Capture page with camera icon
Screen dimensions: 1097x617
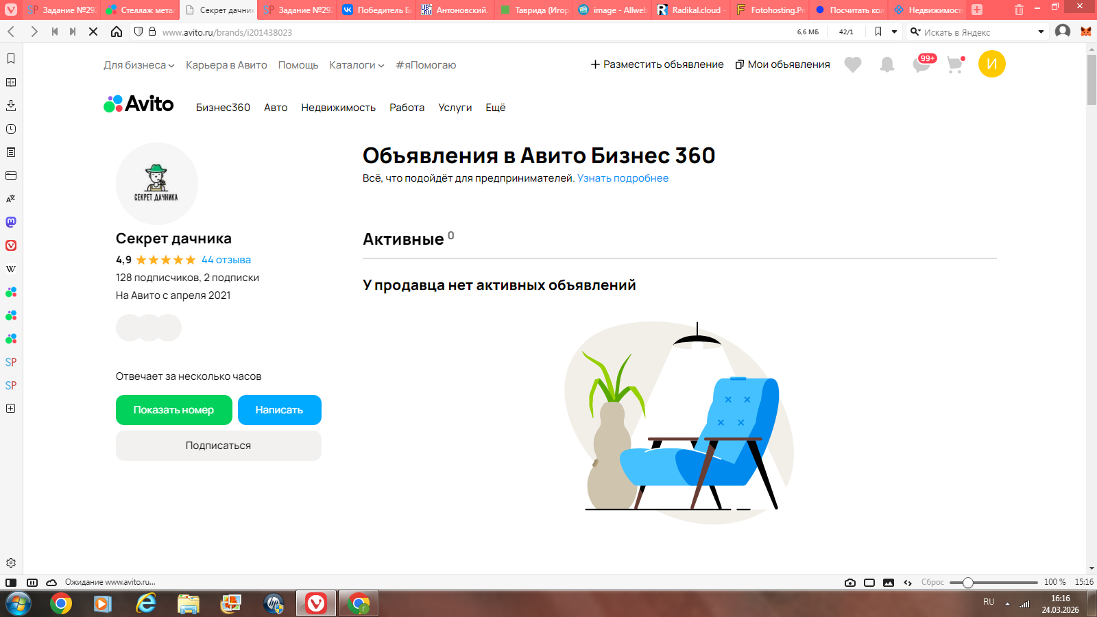pos(850,583)
